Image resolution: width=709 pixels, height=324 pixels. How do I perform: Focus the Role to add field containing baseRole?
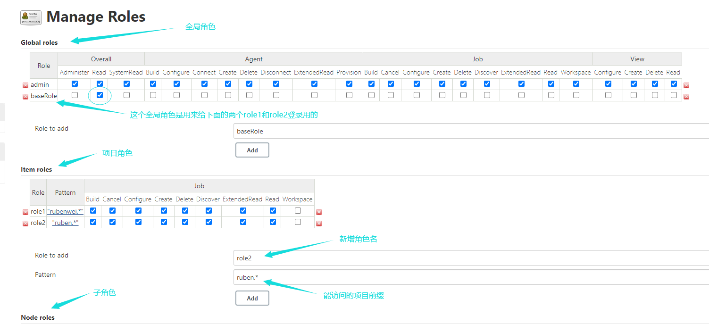(x=471, y=131)
